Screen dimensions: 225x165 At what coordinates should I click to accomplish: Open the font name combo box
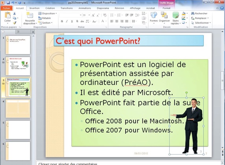coord(70,15)
